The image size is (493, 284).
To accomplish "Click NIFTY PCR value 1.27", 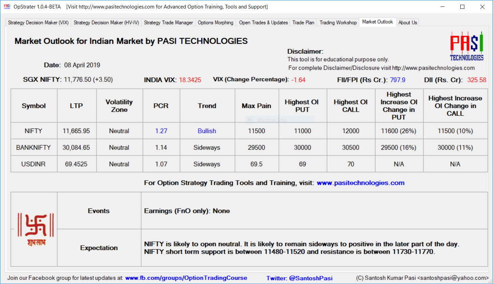I will 161,131.
